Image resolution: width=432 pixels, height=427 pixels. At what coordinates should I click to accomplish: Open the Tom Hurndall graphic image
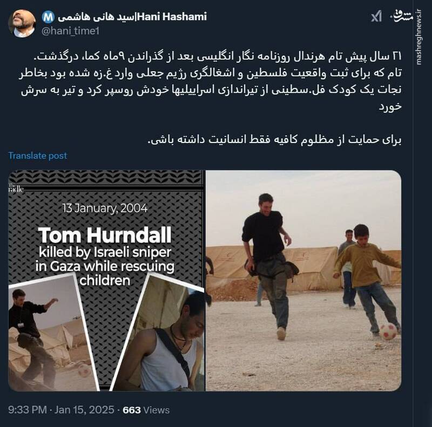pos(106,281)
